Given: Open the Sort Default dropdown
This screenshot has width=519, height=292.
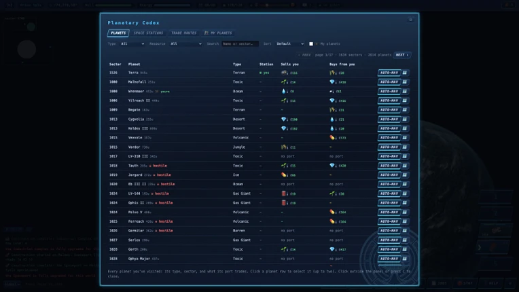Looking at the screenshot, I should (x=290, y=43).
